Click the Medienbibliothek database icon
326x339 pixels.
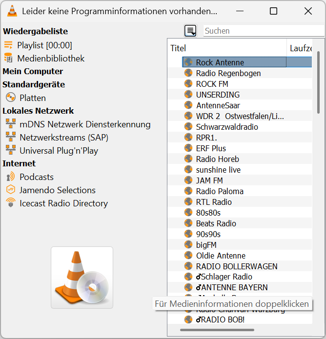coord(8,58)
